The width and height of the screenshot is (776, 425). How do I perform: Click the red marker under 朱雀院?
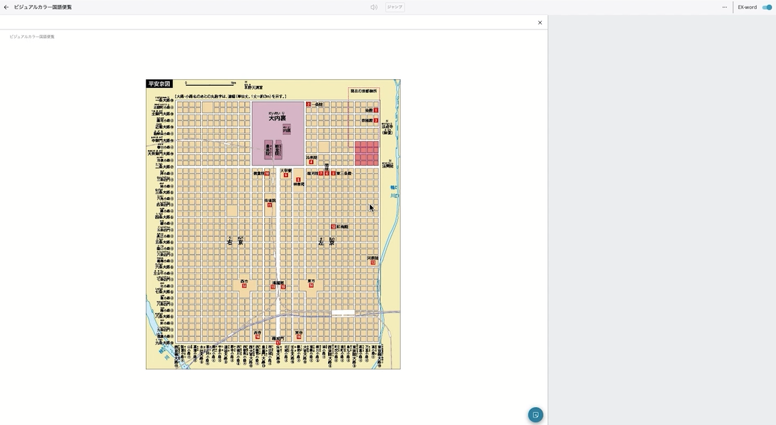(x=270, y=206)
